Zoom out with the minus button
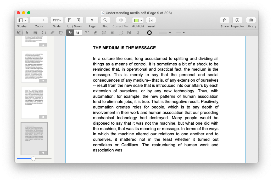This screenshot has height=182, width=273. click(x=35, y=20)
